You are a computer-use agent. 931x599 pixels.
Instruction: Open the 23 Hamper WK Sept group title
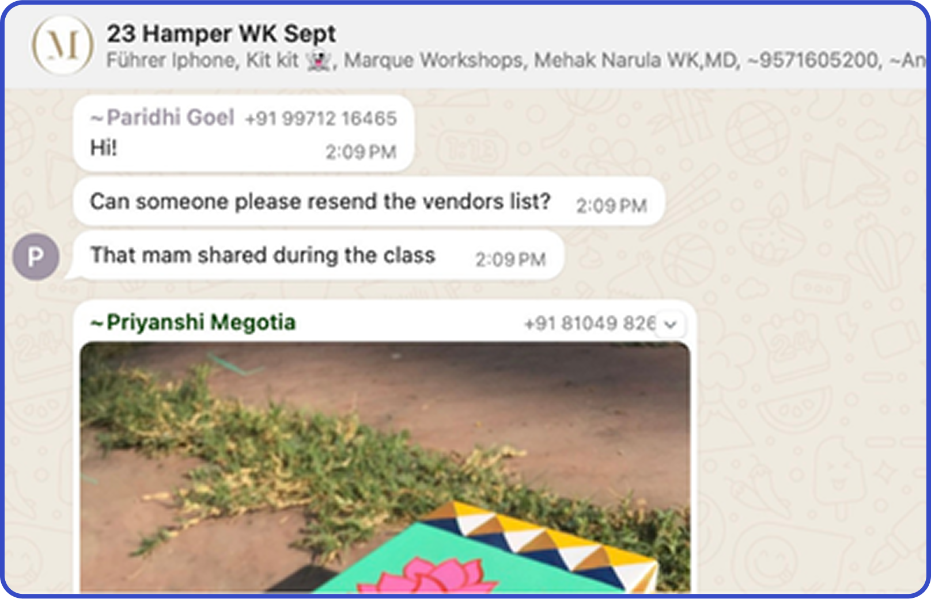click(x=221, y=33)
